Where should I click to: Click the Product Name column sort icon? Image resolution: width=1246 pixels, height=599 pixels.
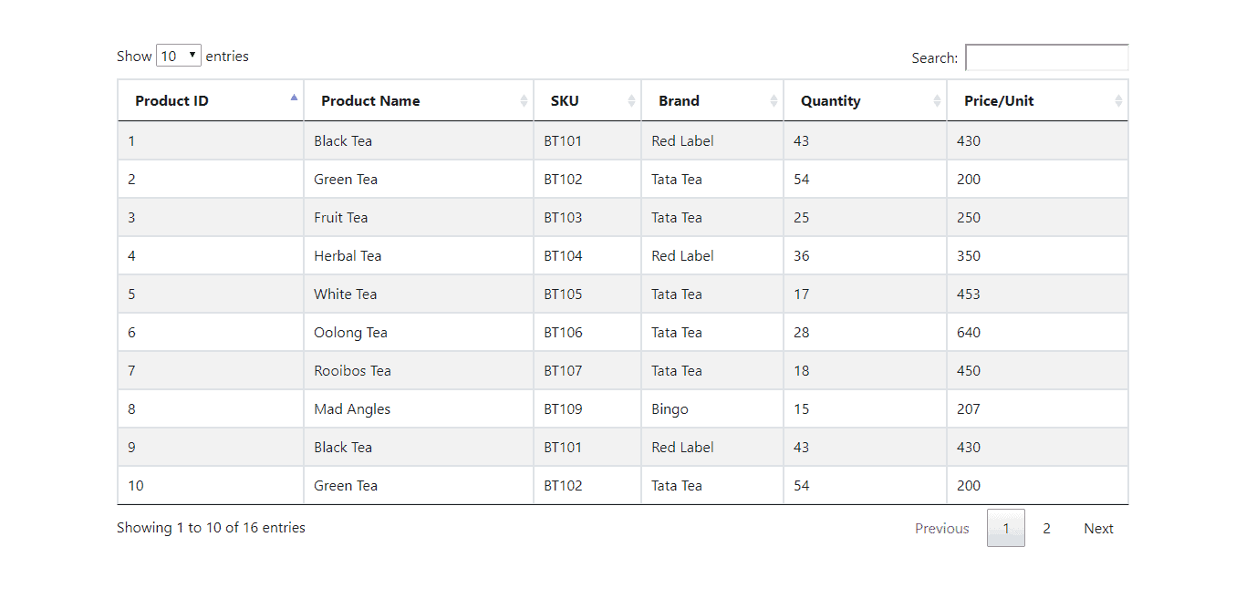(524, 101)
